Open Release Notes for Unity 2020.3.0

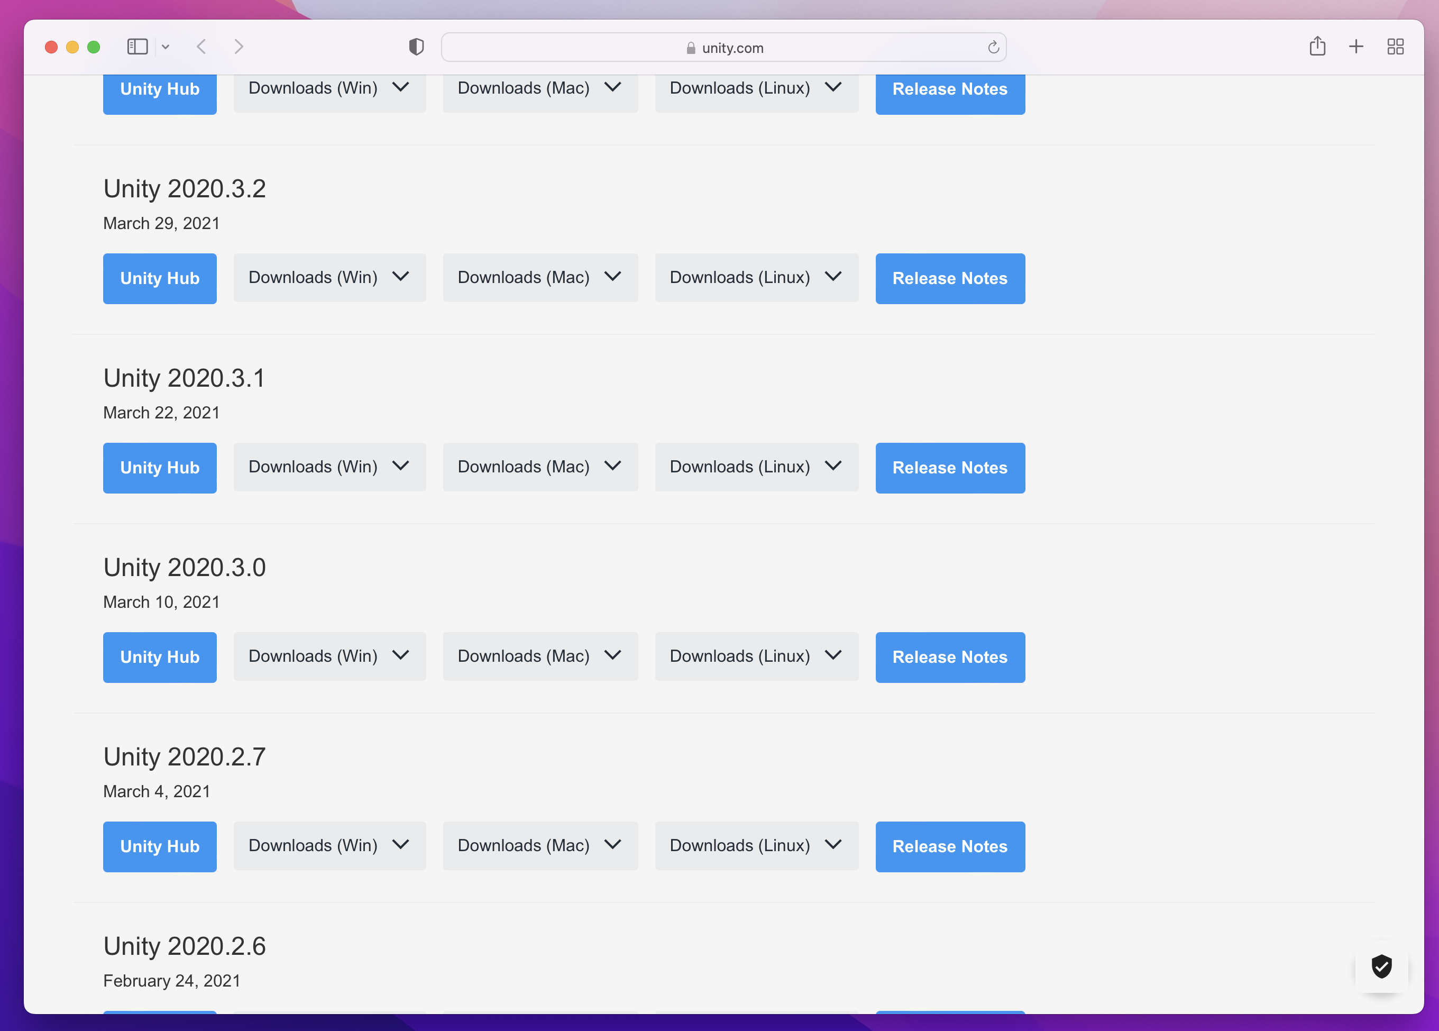pyautogui.click(x=950, y=656)
